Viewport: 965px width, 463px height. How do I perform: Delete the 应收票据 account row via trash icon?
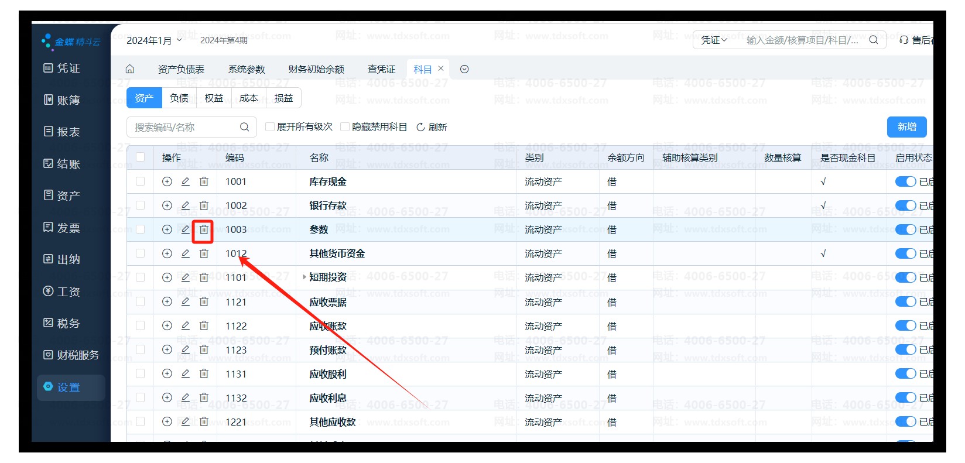(204, 301)
